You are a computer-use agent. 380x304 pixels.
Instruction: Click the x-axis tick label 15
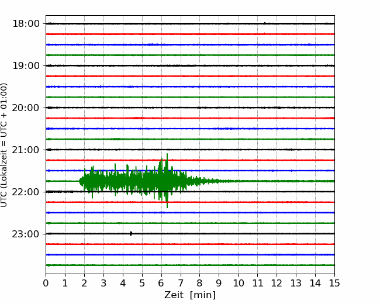pos(334,283)
